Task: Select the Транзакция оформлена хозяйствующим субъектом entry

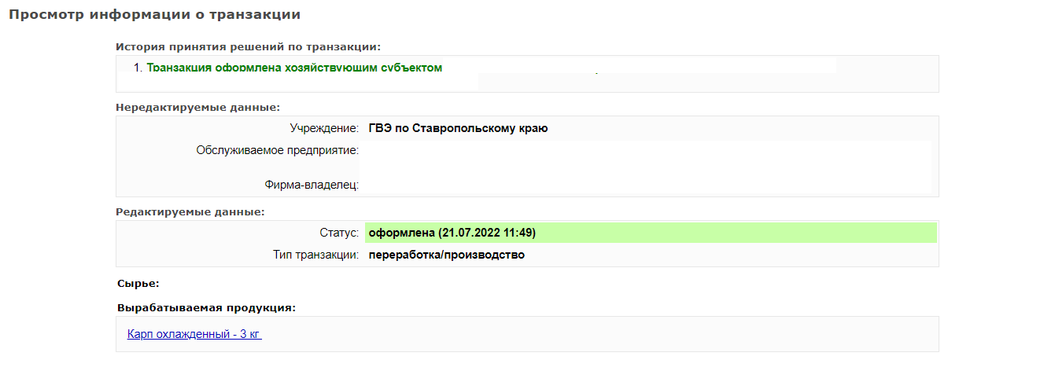Action: (294, 68)
